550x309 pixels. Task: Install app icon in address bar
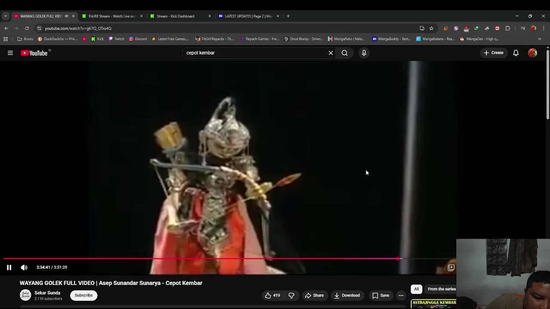pos(422,28)
